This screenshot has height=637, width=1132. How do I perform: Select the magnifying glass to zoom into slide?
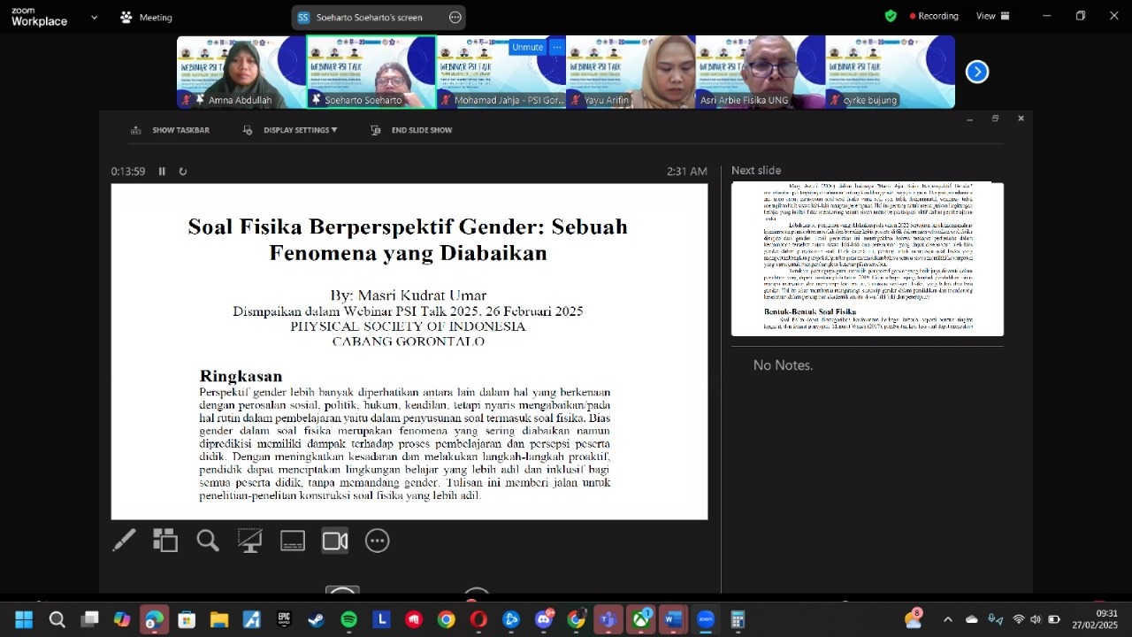pos(208,540)
